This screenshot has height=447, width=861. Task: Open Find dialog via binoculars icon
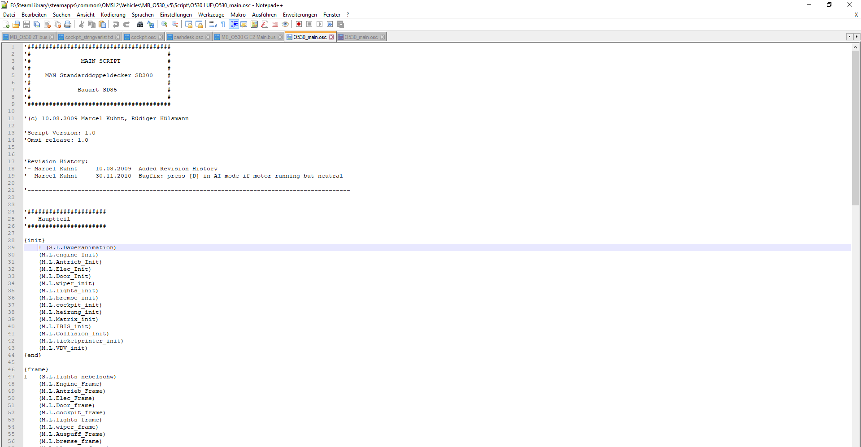140,24
